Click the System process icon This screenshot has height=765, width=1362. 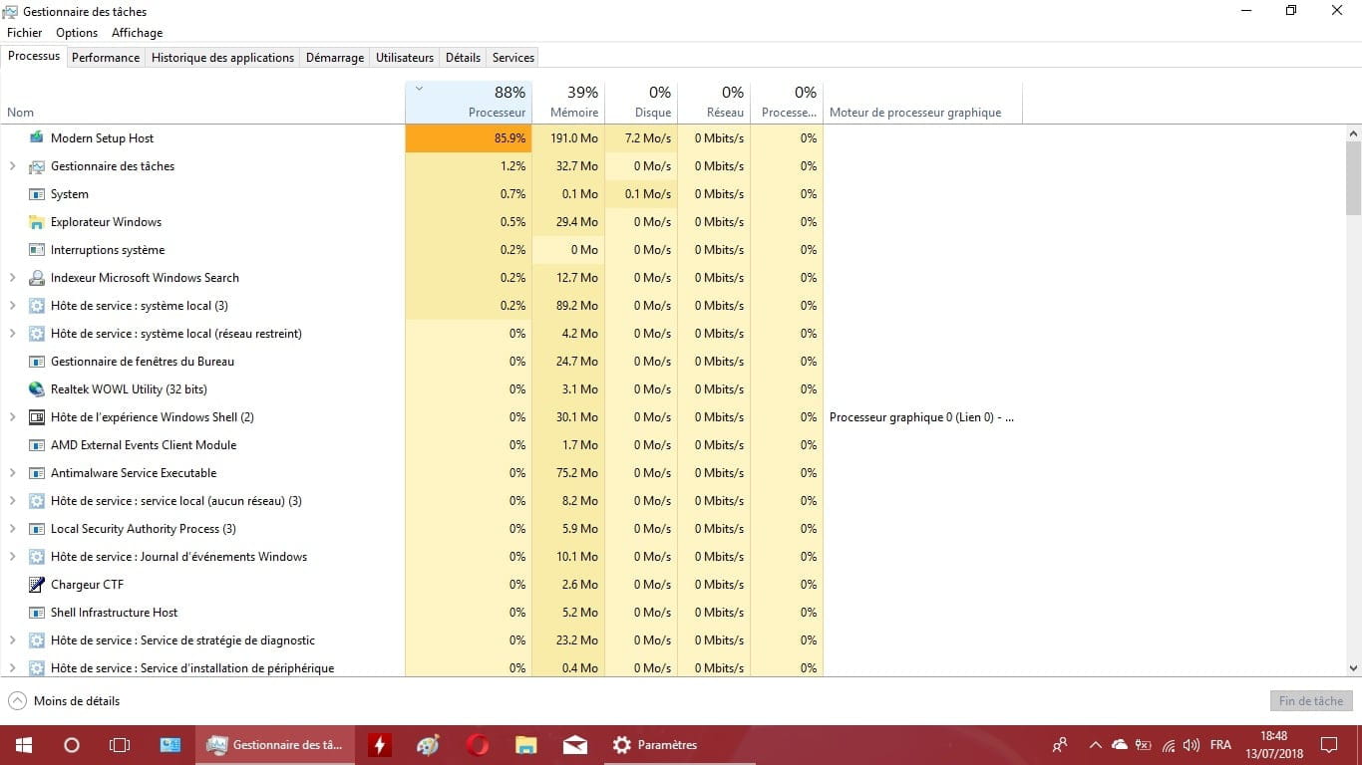coord(37,193)
